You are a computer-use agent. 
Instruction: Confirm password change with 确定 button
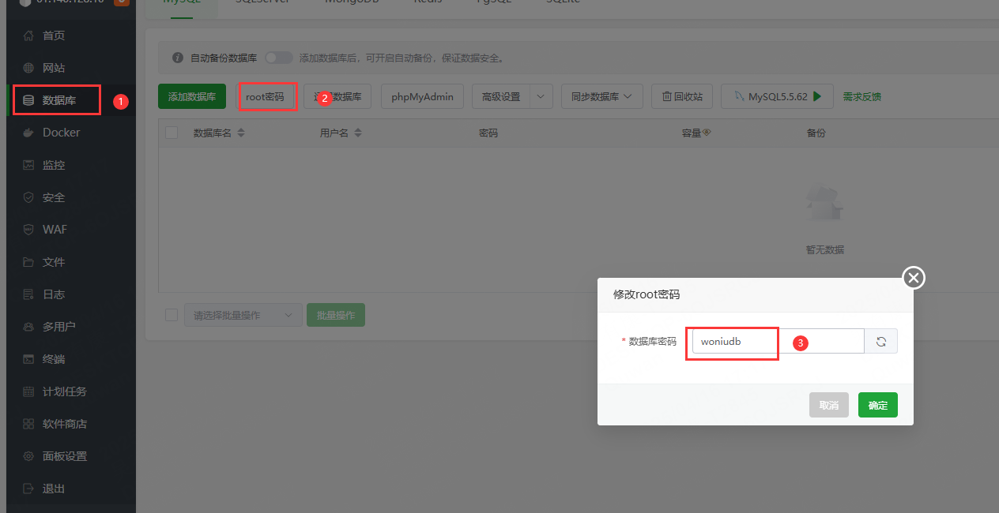pyautogui.click(x=877, y=404)
